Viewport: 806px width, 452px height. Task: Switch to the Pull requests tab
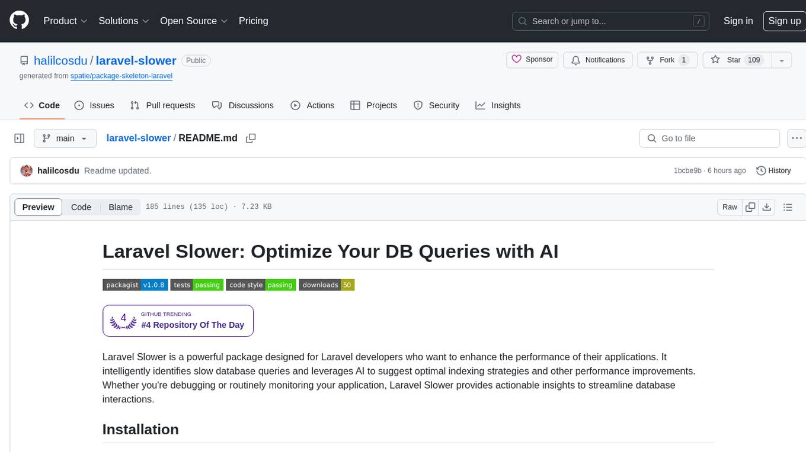point(162,105)
